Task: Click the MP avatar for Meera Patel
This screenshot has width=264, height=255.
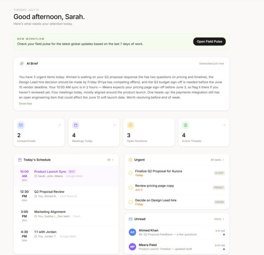Action: coord(132,247)
